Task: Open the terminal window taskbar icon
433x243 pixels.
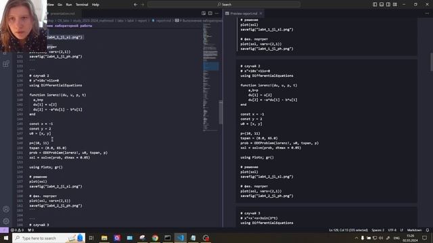Action: pos(168,238)
